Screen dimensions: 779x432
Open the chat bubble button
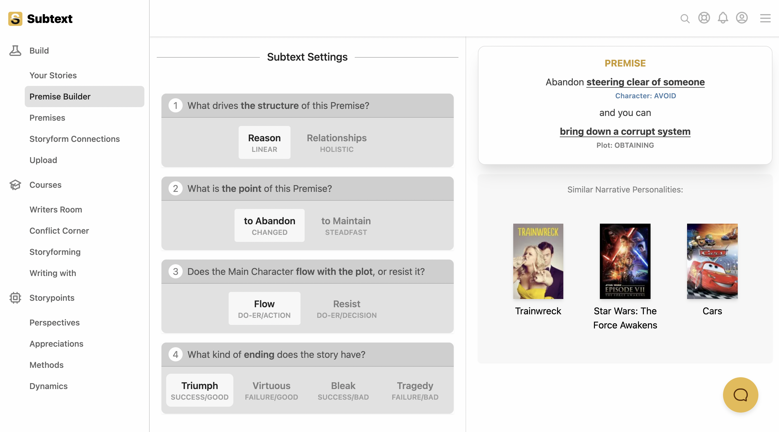pos(741,395)
